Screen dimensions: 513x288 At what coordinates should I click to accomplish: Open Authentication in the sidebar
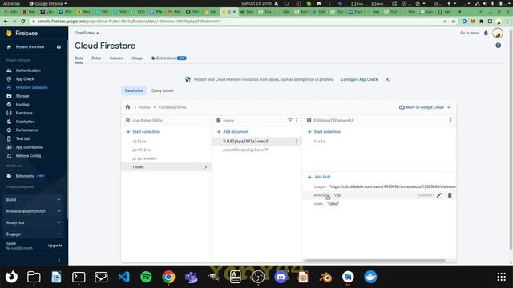coord(28,70)
